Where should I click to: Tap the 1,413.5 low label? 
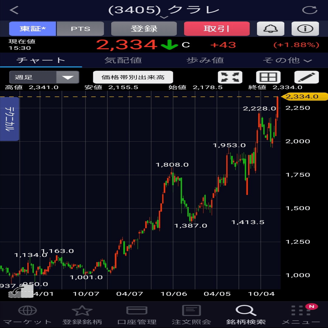point(248,222)
